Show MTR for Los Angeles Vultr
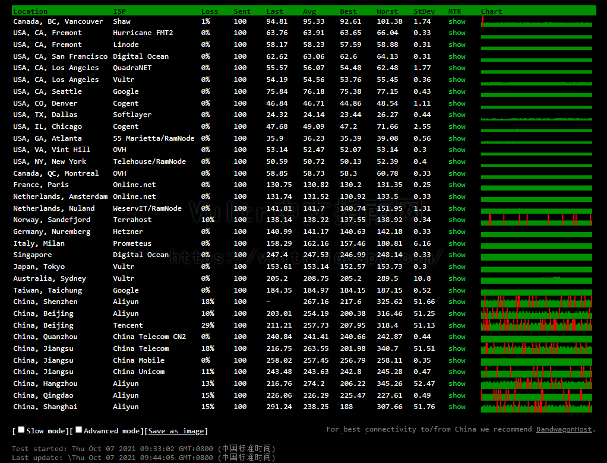This screenshot has height=463, width=607. [457, 80]
